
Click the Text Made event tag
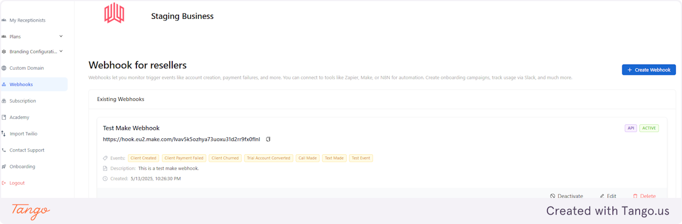(334, 158)
